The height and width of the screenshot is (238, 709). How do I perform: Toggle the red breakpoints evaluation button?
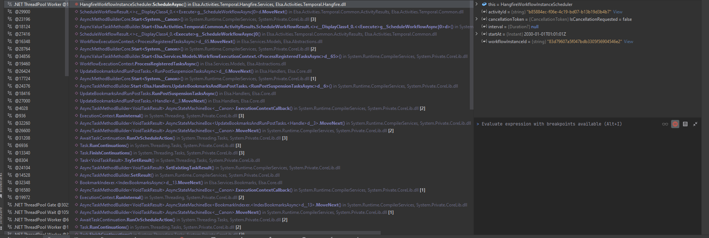click(675, 124)
